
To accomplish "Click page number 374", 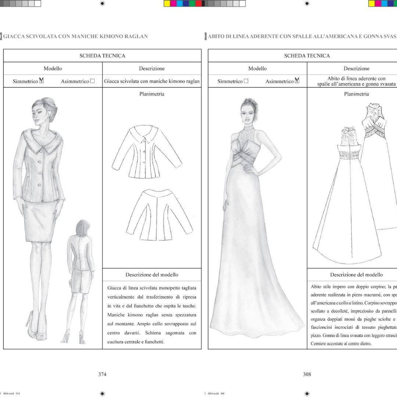I will tap(102, 374).
